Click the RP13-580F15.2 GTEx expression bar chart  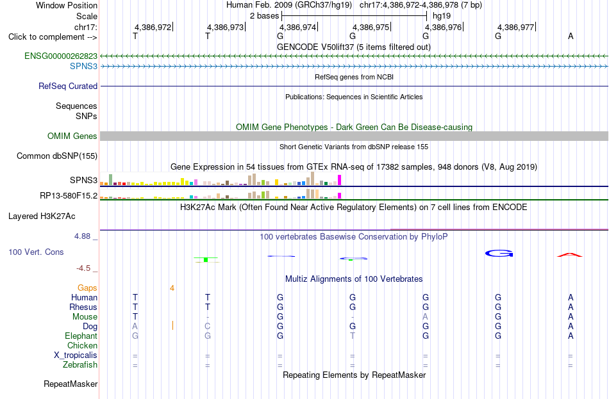[x=221, y=193]
